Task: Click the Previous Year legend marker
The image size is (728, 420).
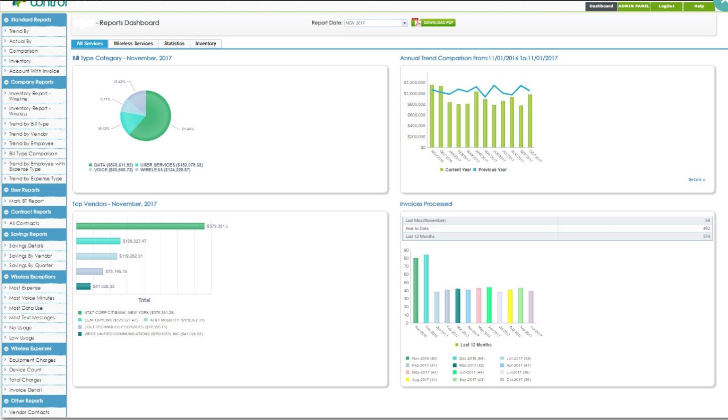Action: point(476,170)
